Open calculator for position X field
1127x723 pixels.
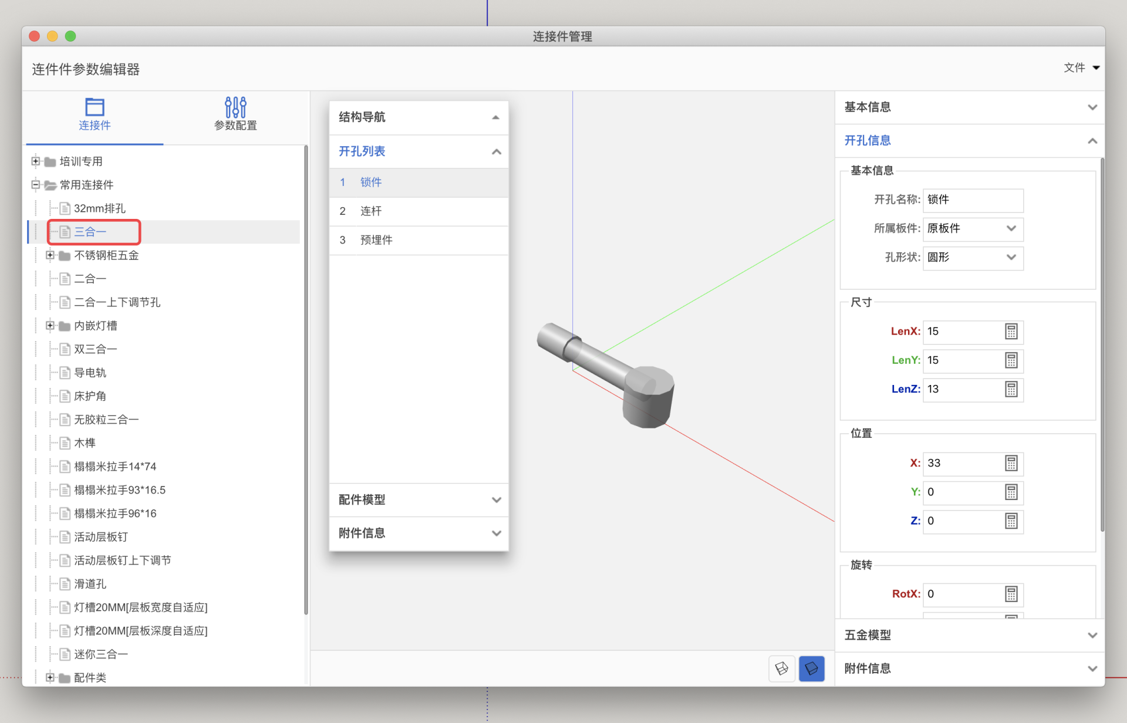(x=1011, y=463)
